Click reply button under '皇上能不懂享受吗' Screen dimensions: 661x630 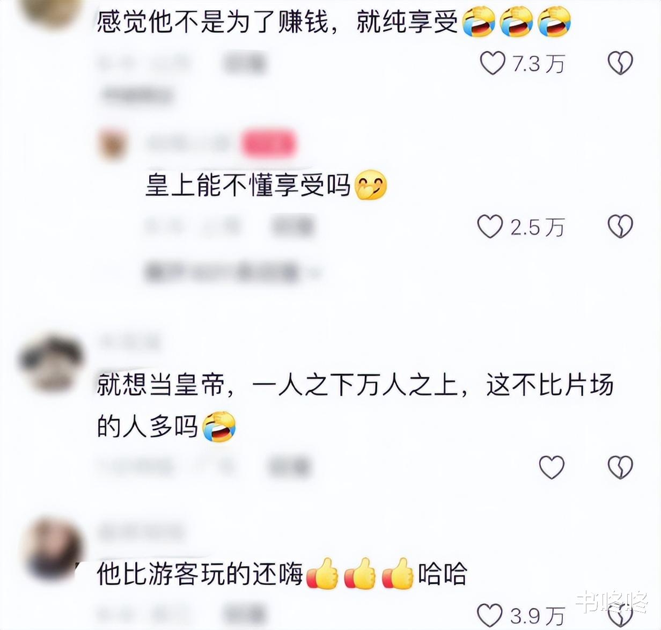click(292, 227)
